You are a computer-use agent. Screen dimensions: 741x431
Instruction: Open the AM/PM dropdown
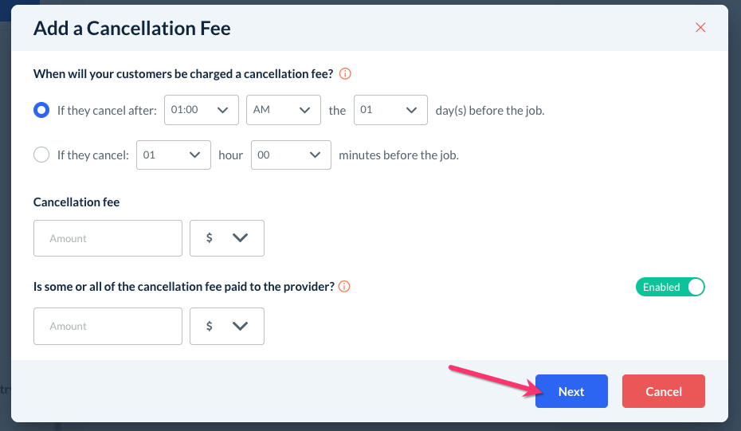coord(283,110)
